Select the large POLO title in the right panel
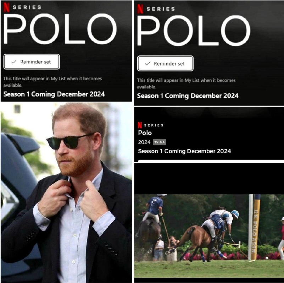Image resolution: width=284 pixels, height=283 pixels. click(194, 31)
